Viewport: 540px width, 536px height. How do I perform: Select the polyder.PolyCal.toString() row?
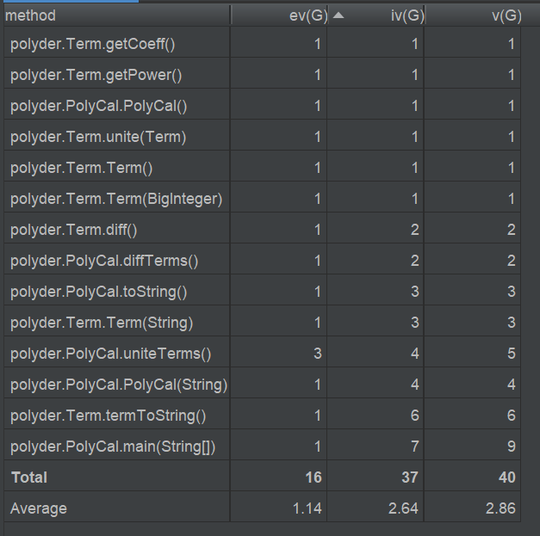[262, 292]
